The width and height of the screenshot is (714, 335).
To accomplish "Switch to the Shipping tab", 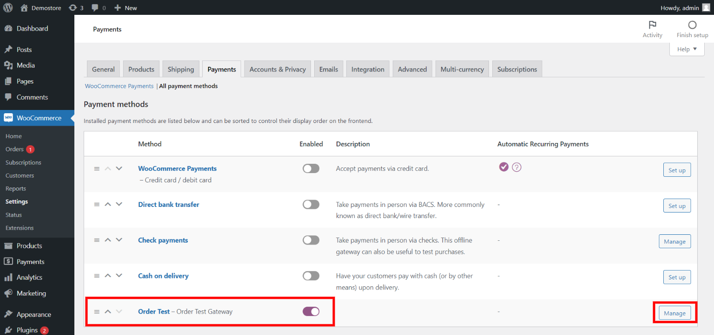I will pyautogui.click(x=181, y=69).
